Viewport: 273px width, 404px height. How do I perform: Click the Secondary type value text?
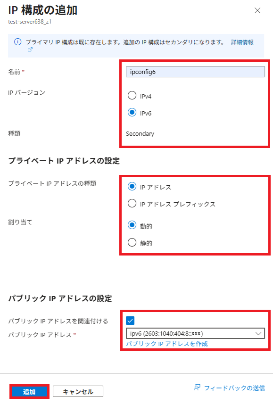point(140,134)
